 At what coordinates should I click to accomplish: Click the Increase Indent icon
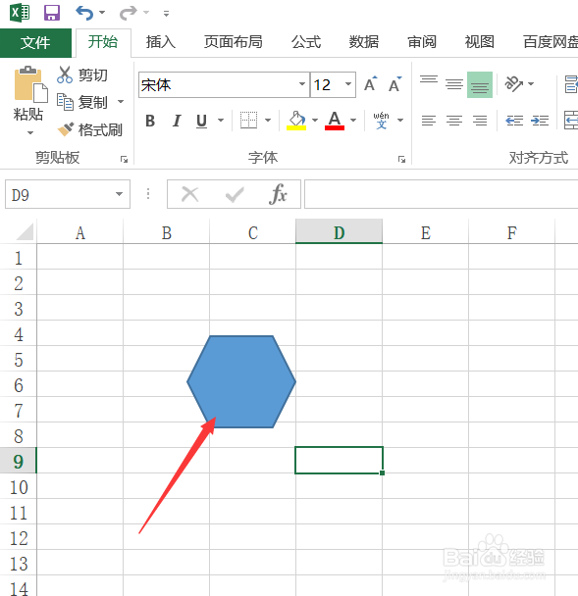(x=540, y=121)
